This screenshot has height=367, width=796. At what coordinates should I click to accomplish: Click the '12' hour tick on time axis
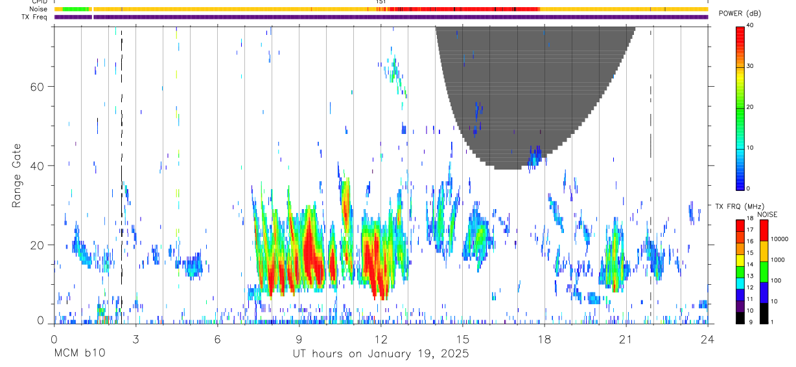coord(381,339)
